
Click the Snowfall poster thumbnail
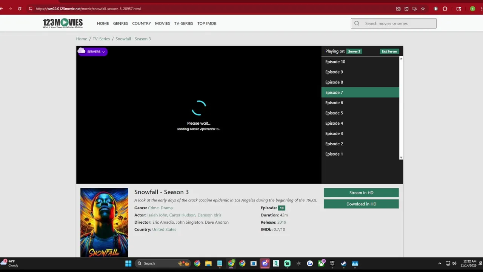pos(104,223)
